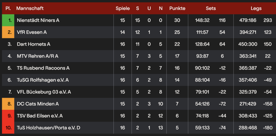Sort by the Sets column header
The width and height of the screenshot is (276, 136).
(211, 8)
